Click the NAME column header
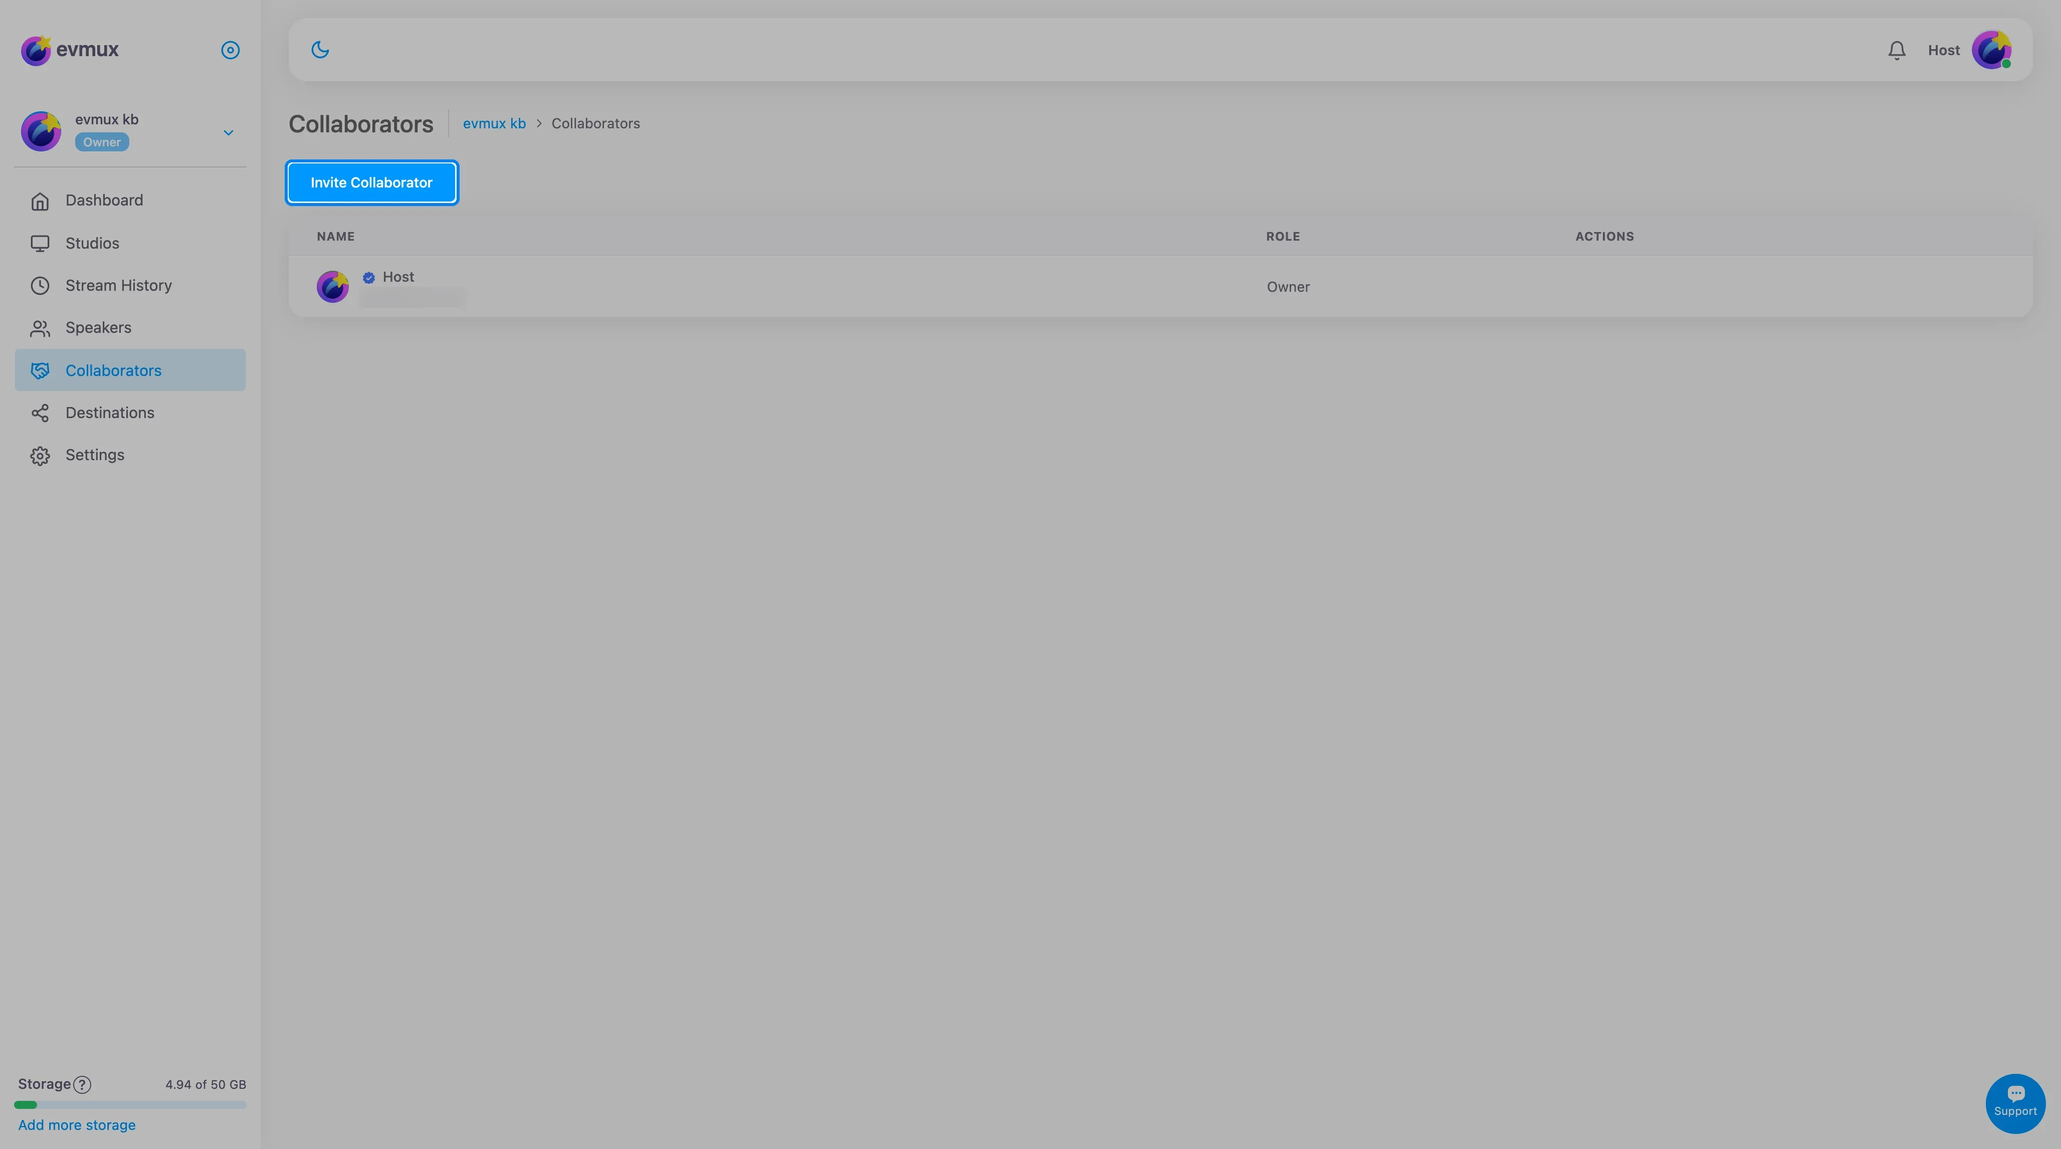The image size is (2061, 1149). click(x=335, y=236)
